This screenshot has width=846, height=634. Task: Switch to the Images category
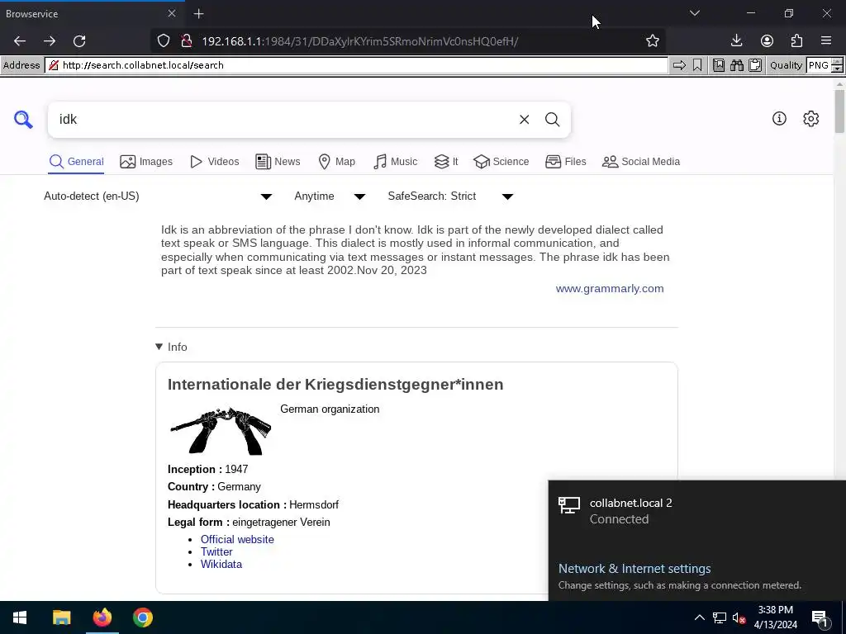point(146,162)
